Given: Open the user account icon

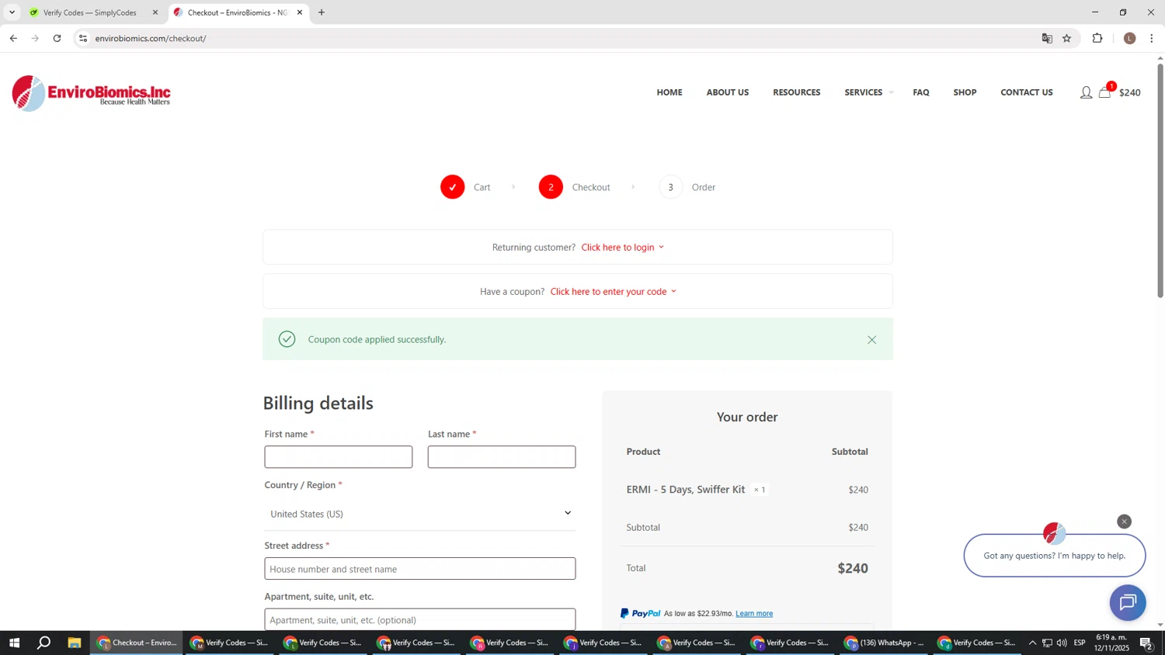Looking at the screenshot, I should (1086, 93).
